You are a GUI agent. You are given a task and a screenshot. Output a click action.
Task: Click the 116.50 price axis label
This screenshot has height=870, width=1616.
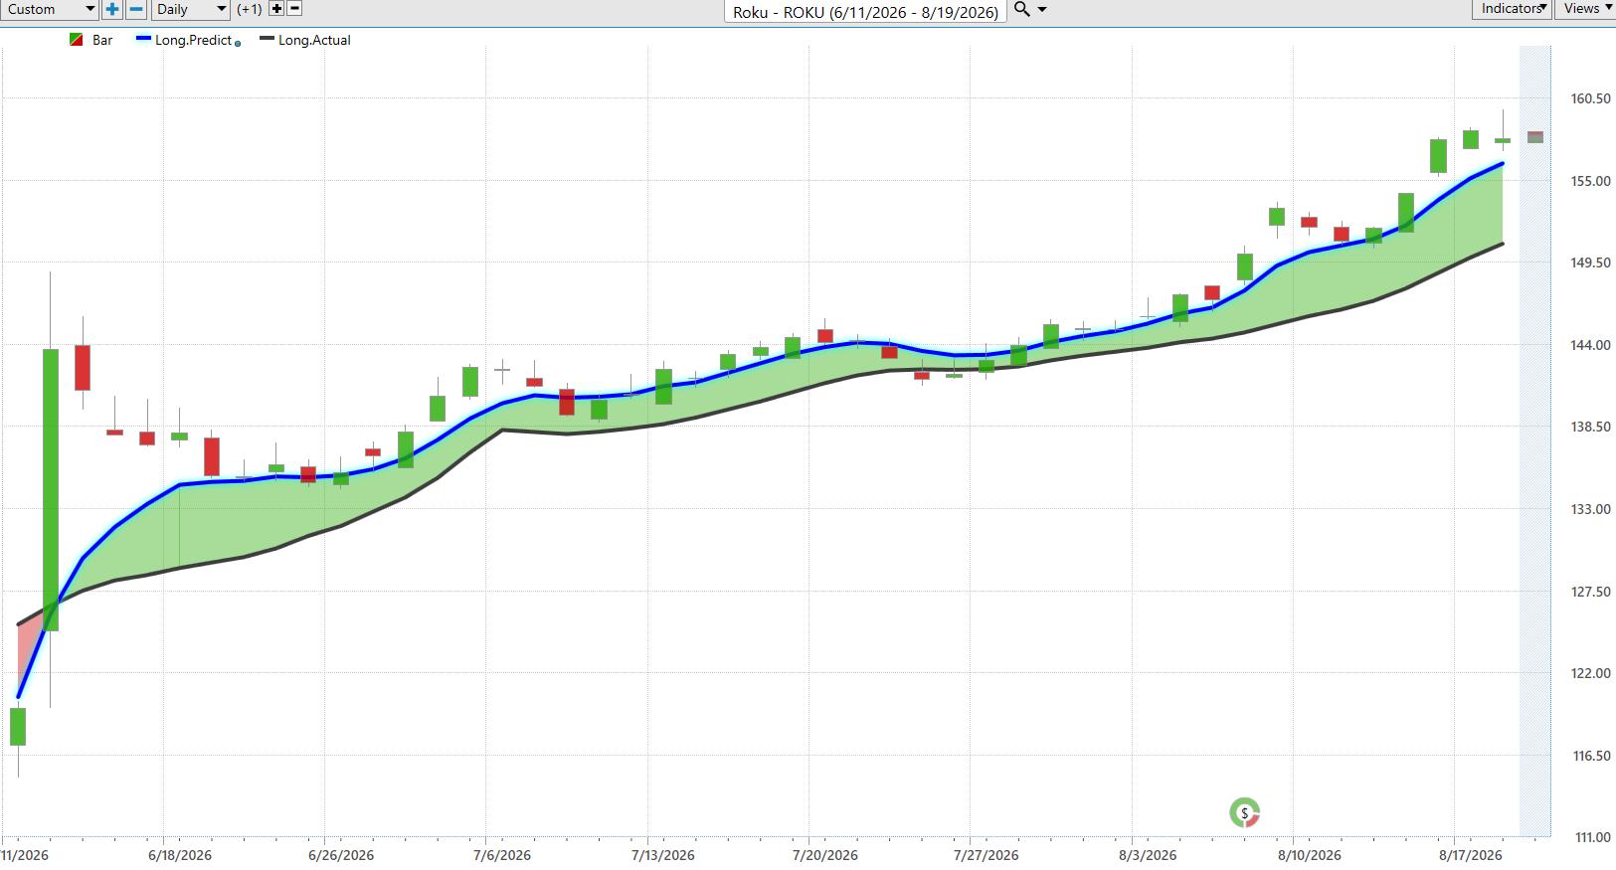(1590, 756)
